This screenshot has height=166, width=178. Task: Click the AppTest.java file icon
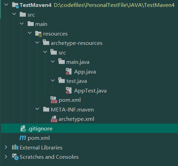[69, 90]
